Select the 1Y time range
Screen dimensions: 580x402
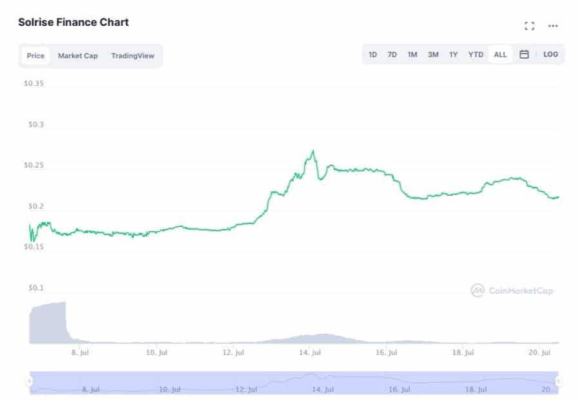pyautogui.click(x=454, y=55)
